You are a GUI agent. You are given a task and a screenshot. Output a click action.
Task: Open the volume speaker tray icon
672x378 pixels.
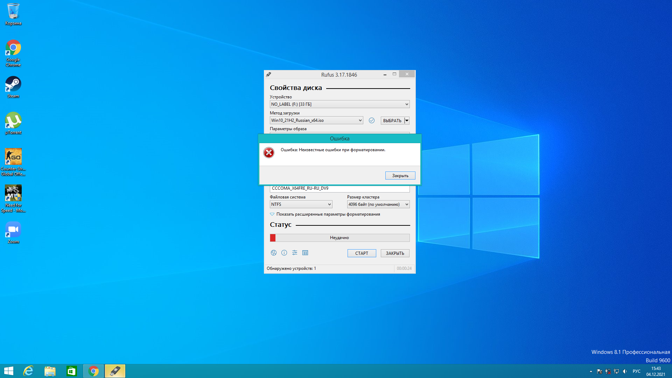coord(625,371)
